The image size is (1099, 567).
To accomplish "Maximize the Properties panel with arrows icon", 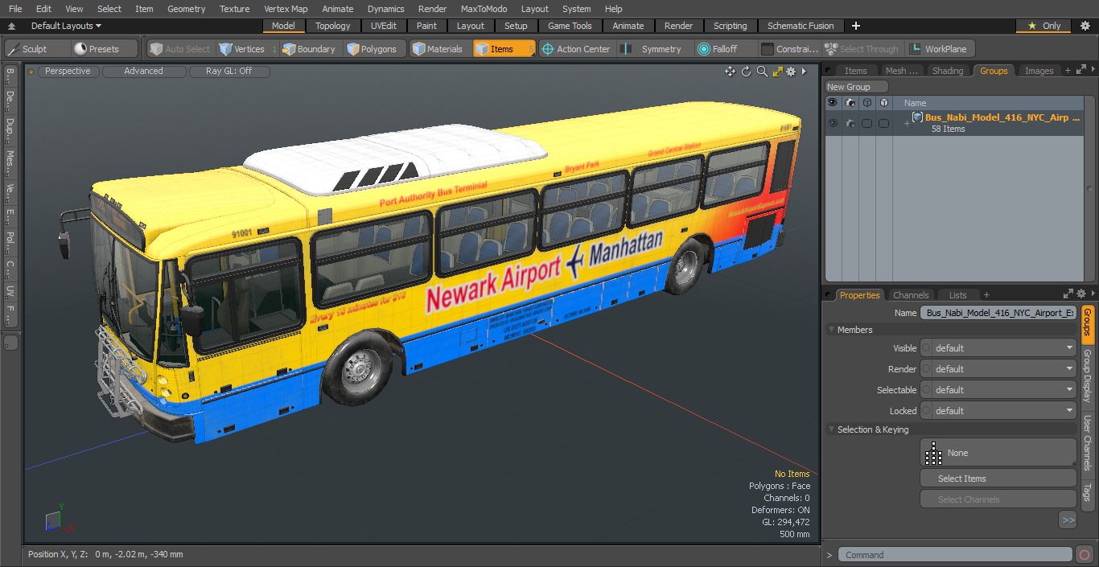I will pyautogui.click(x=1068, y=294).
